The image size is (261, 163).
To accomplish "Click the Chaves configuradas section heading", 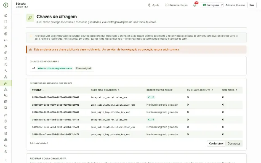I will pyautogui.click(x=44, y=61).
